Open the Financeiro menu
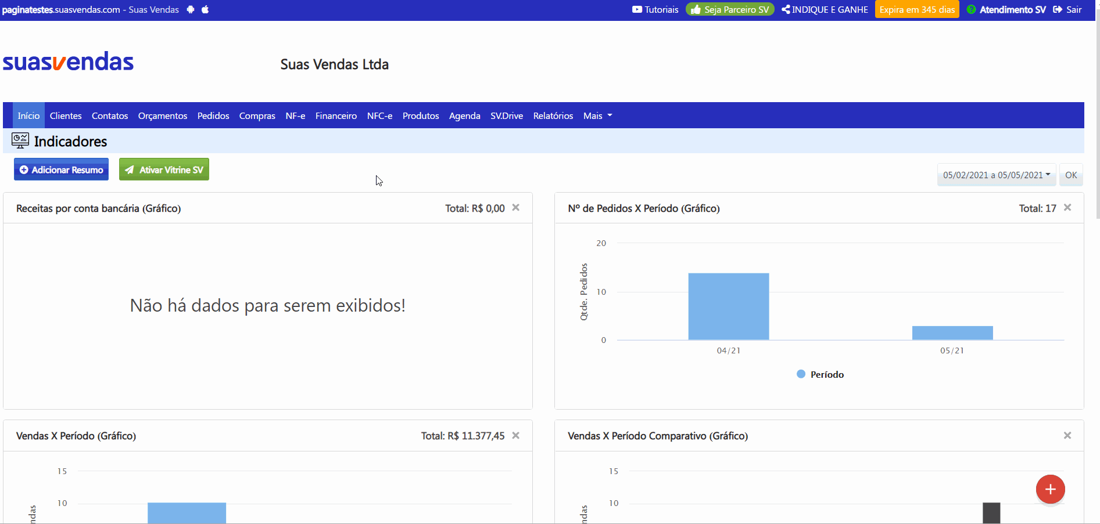1100x524 pixels. coord(336,115)
